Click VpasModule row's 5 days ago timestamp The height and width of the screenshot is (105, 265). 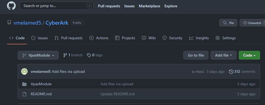pos(246,84)
